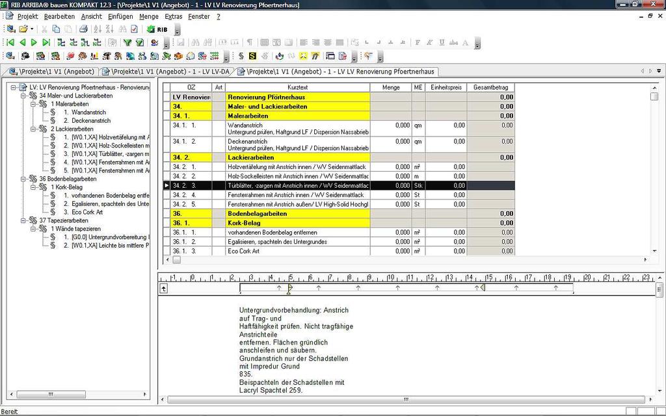The image size is (666, 416).
Task: Collapse the 1 Wände tapezieren tree node
Action: (x=33, y=229)
